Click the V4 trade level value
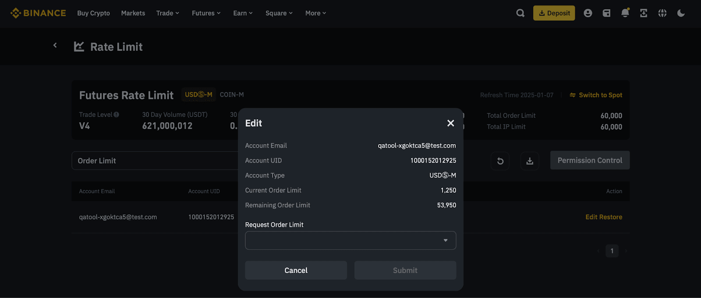Image resolution: width=701 pixels, height=298 pixels. pyautogui.click(x=85, y=126)
